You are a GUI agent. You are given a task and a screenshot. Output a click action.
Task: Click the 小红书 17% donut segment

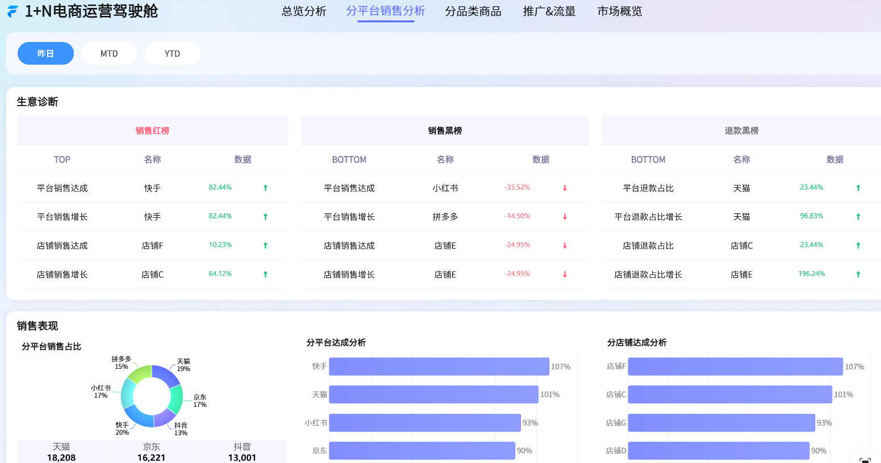coord(127,392)
